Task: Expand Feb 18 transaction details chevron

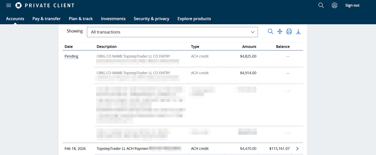Action: (297, 148)
